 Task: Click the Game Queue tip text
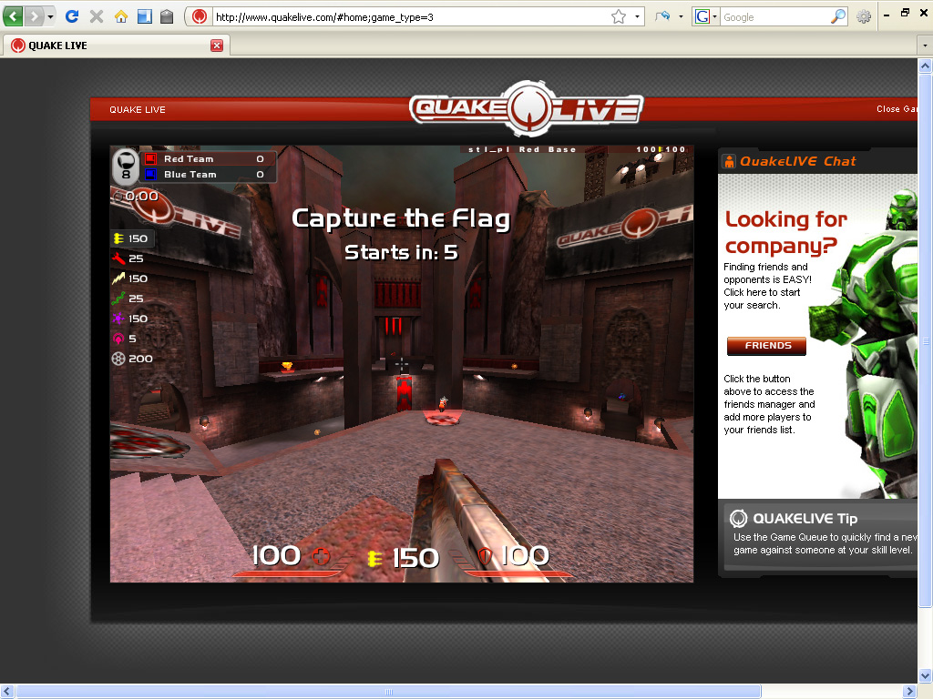click(x=824, y=543)
